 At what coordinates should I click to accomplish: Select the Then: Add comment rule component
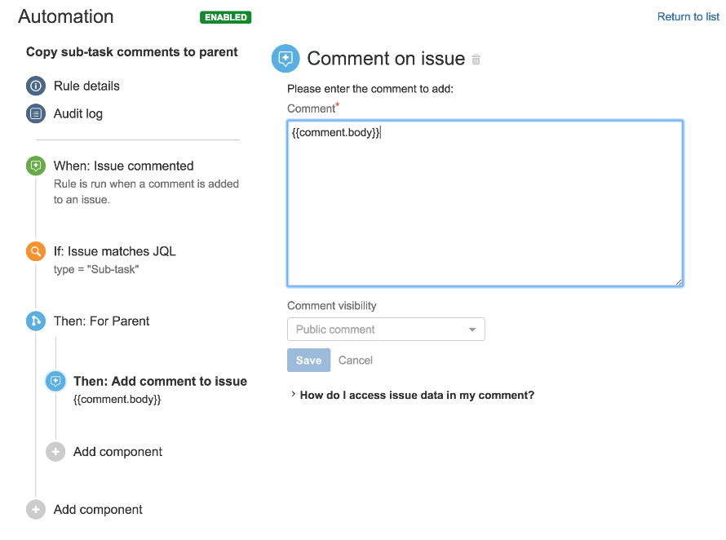[x=160, y=381]
